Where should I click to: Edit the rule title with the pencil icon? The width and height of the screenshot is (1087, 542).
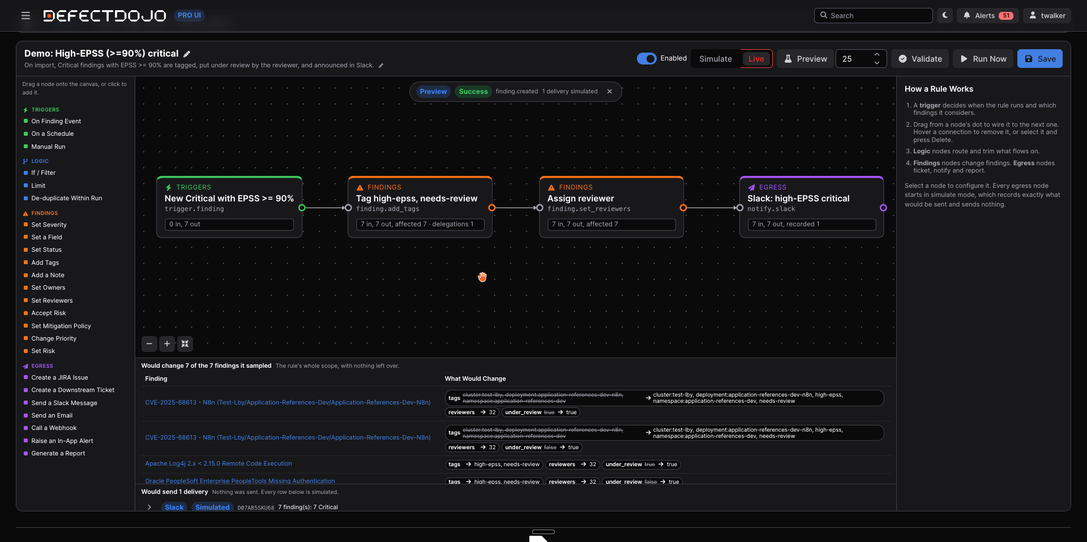(x=187, y=54)
